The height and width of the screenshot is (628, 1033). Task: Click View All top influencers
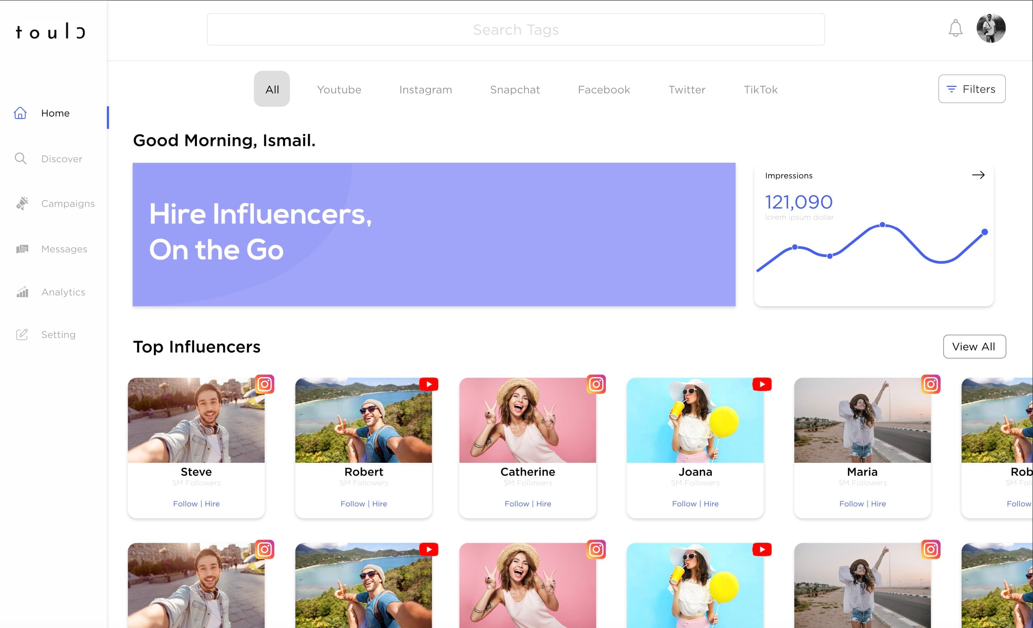(x=974, y=346)
